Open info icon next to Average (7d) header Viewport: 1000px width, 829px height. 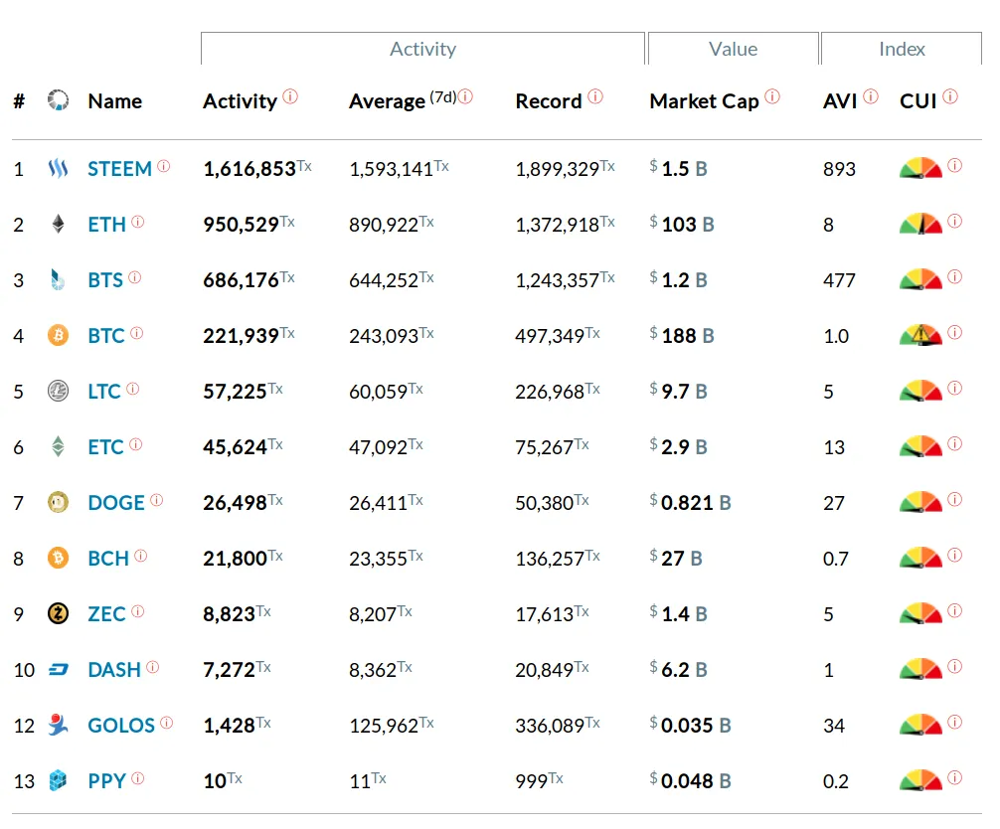click(465, 96)
